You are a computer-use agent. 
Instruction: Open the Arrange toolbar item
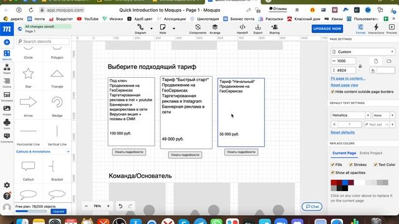point(214,29)
